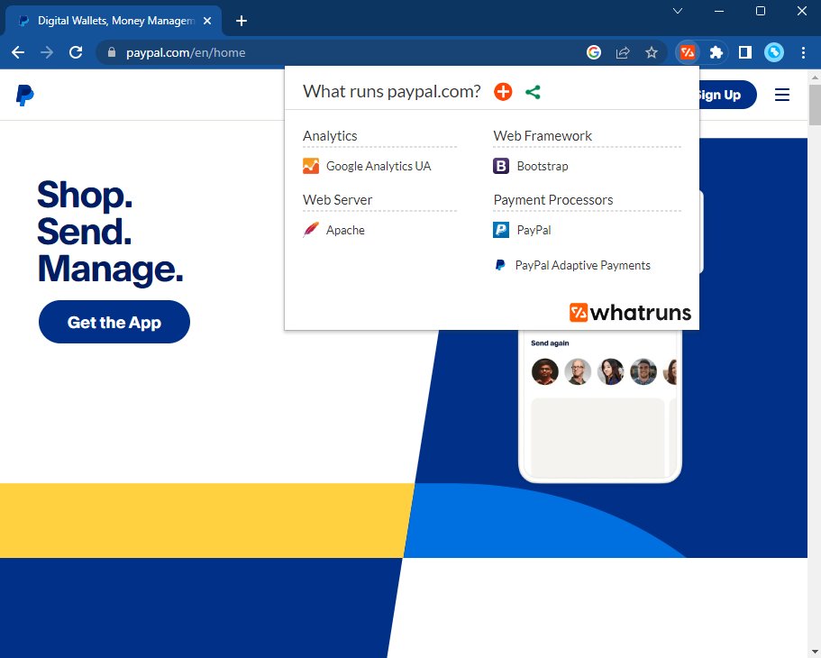Open the Google Analytics UA link
Image resolution: width=821 pixels, height=658 pixels.
379,166
